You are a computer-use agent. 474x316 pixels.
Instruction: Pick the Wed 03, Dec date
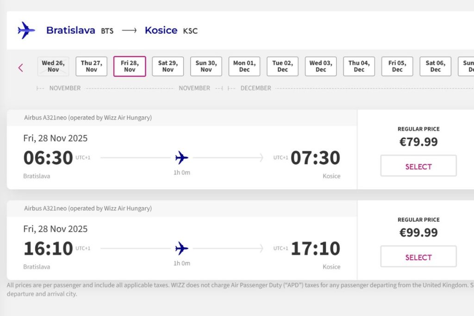tap(321, 66)
